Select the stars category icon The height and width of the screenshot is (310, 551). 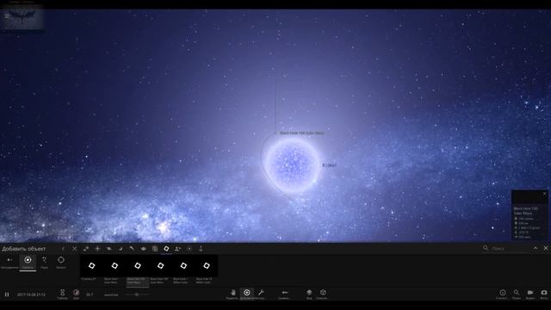pos(97,249)
